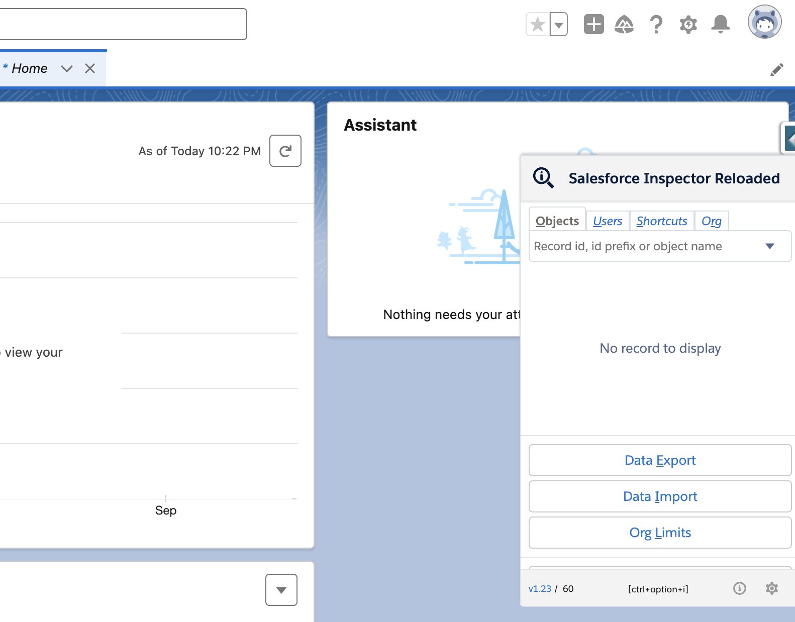The width and height of the screenshot is (795, 622).
Task: Click the Assistant heading
Action: click(380, 125)
